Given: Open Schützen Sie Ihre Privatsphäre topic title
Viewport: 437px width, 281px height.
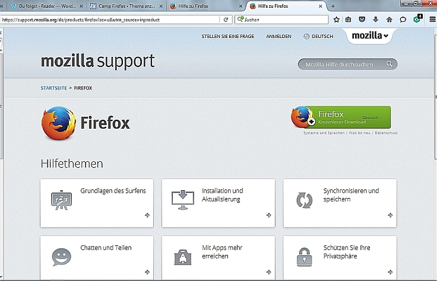Looking at the screenshot, I should point(347,252).
